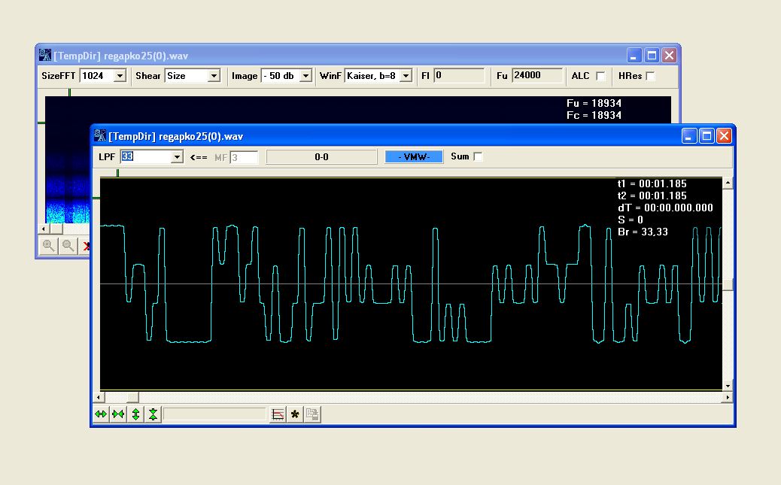Click the second magnifier zoom icon in back window
781x485 pixels.
tap(68, 245)
